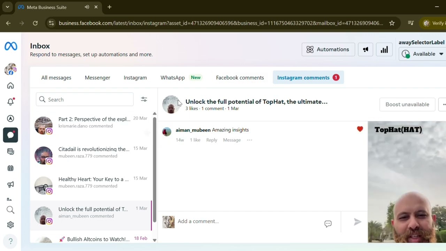Open saved replies icon in comment box

point(328,223)
